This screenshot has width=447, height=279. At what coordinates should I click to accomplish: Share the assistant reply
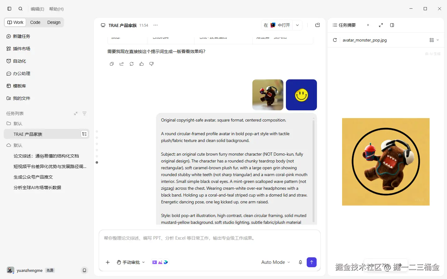coord(122,64)
